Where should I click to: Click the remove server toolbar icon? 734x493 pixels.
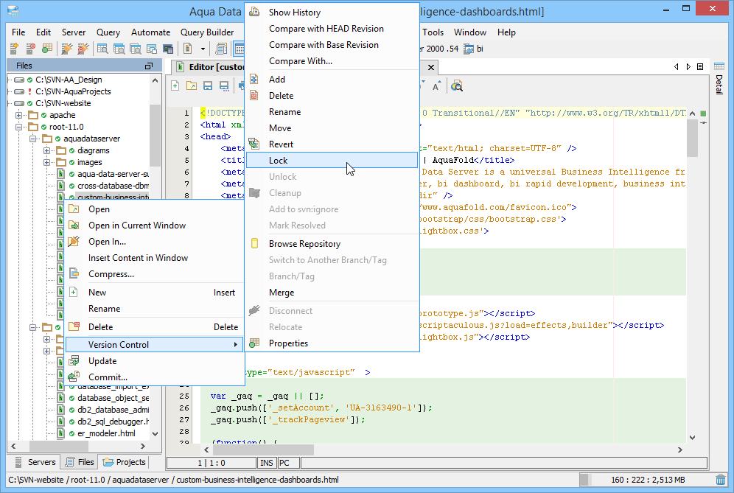pos(30,48)
